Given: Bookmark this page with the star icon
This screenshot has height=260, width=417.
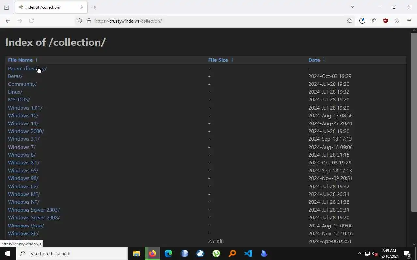Looking at the screenshot, I should (x=350, y=21).
